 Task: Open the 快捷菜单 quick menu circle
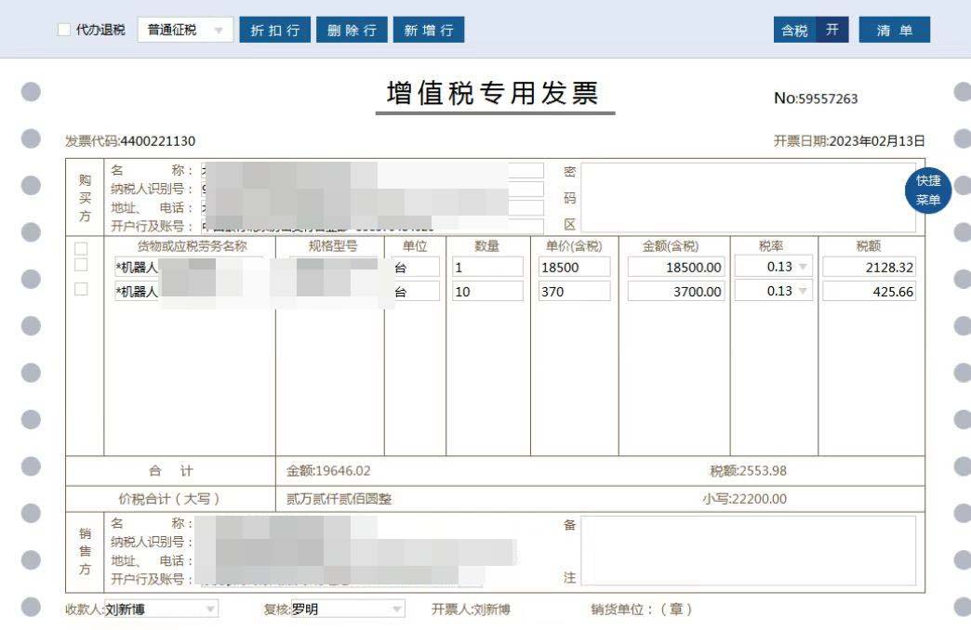point(927,191)
